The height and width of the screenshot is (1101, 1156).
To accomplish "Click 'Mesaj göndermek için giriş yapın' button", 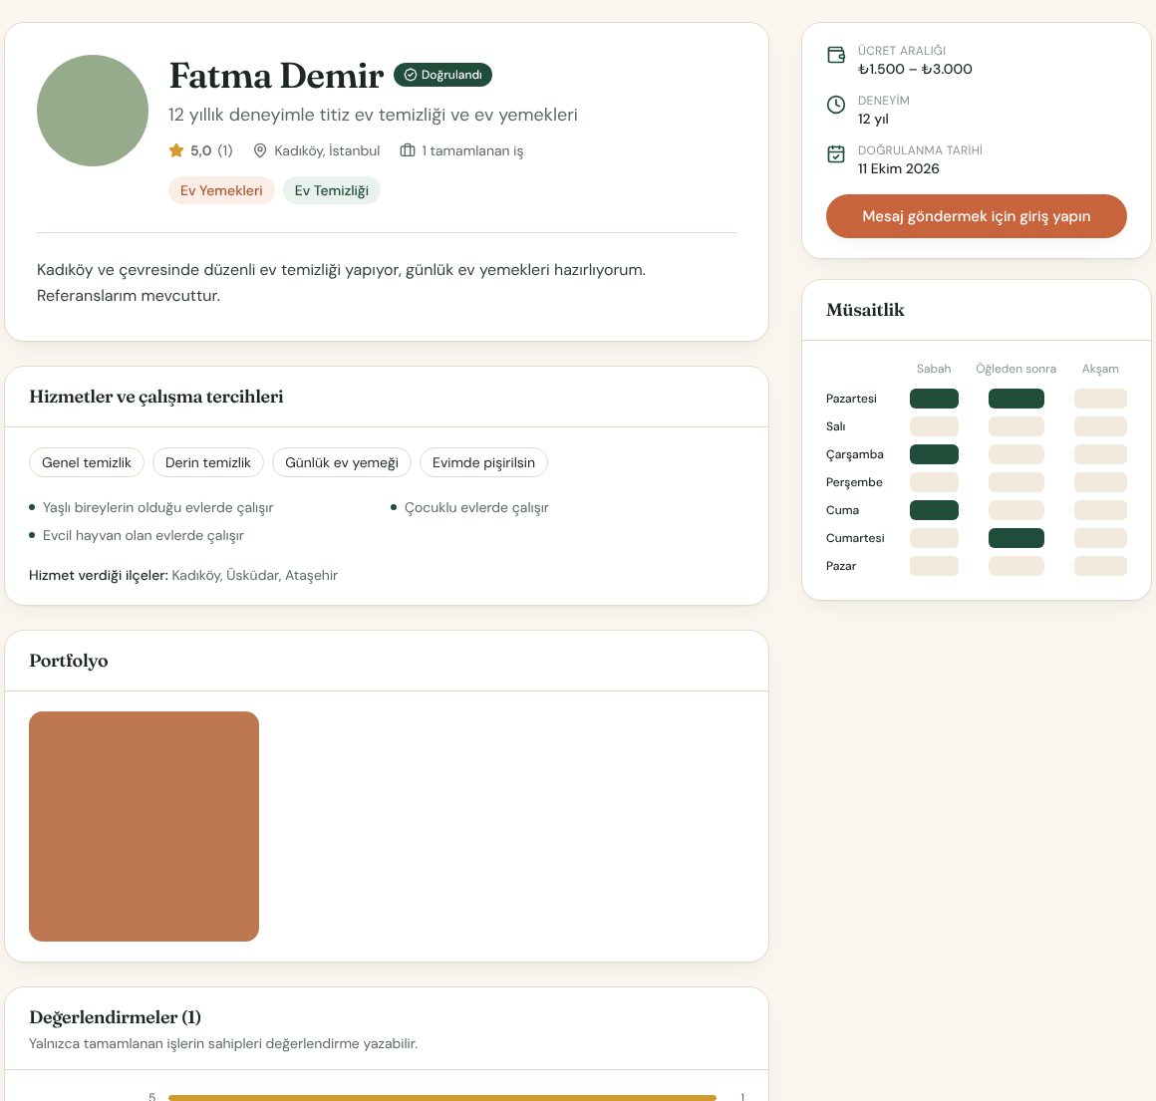I will (976, 216).
